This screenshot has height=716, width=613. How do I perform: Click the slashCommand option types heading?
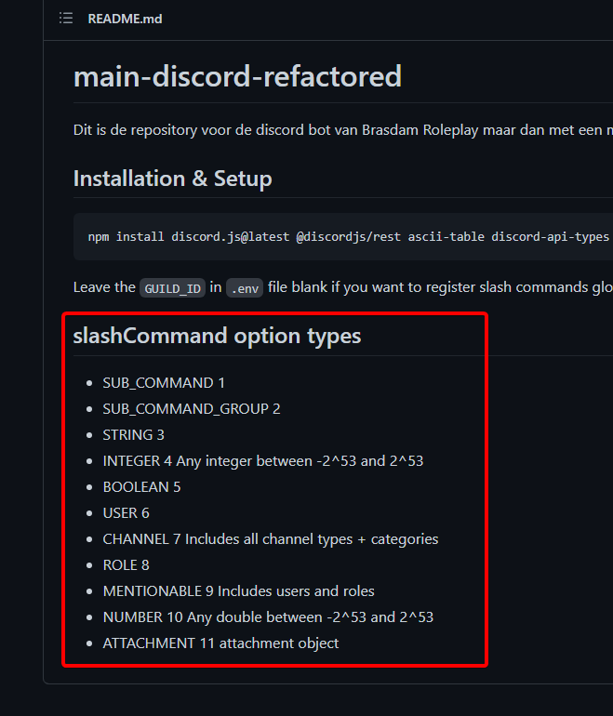pyautogui.click(x=217, y=335)
